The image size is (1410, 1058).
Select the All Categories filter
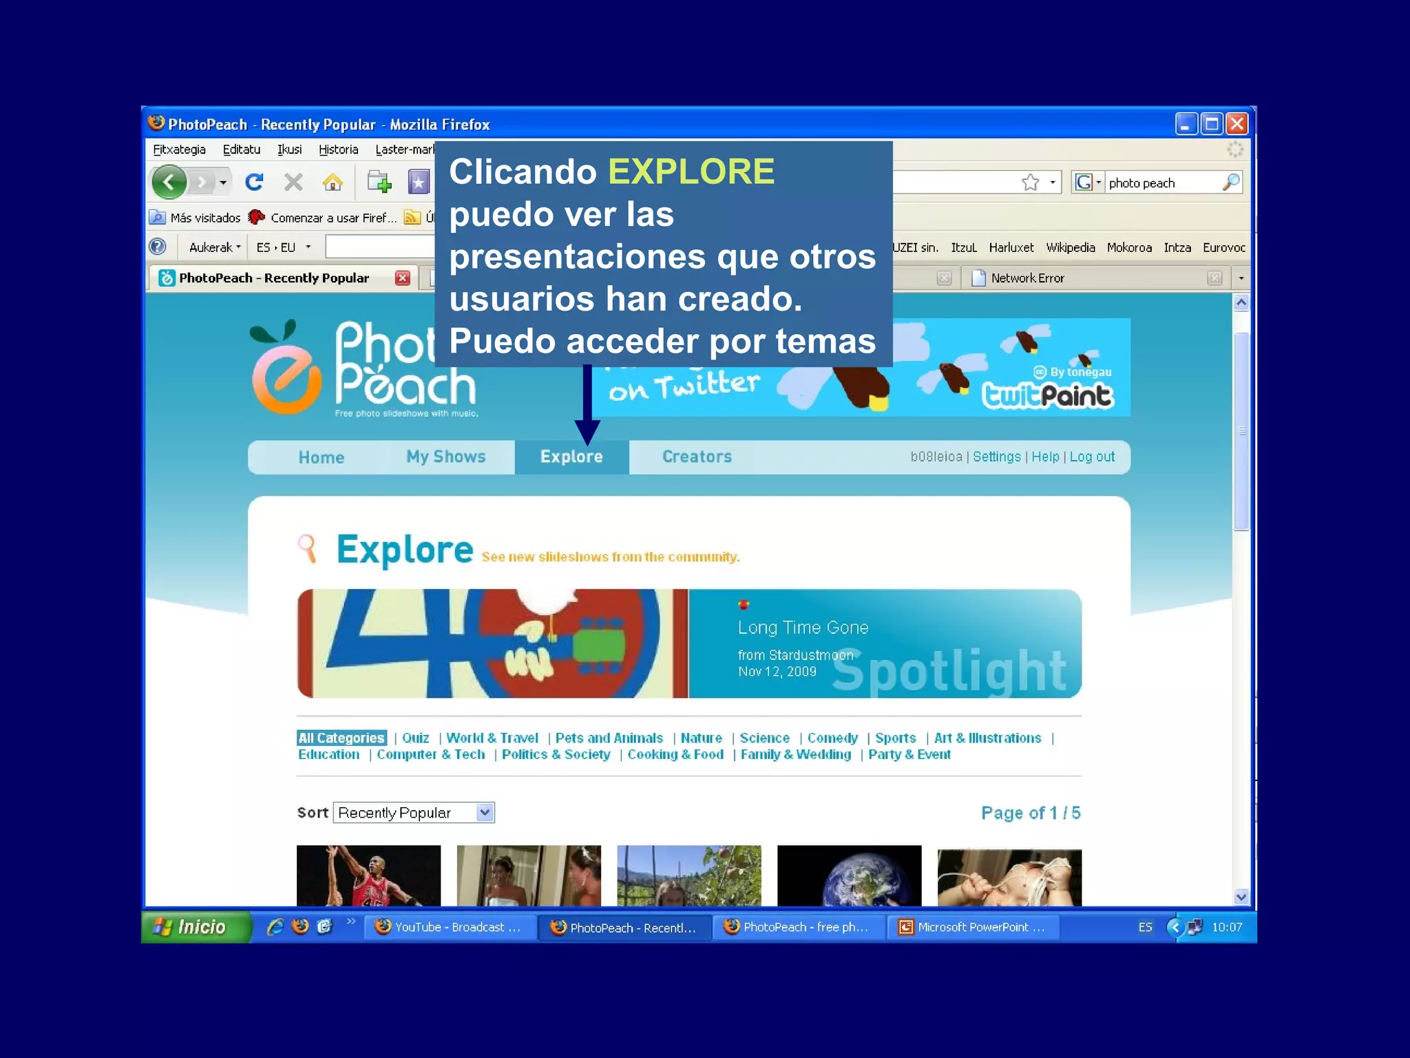pos(341,738)
